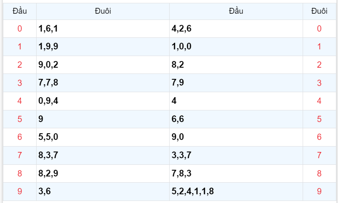Click the wide Đầu column header
The height and width of the screenshot is (203, 338).
coord(236,11)
